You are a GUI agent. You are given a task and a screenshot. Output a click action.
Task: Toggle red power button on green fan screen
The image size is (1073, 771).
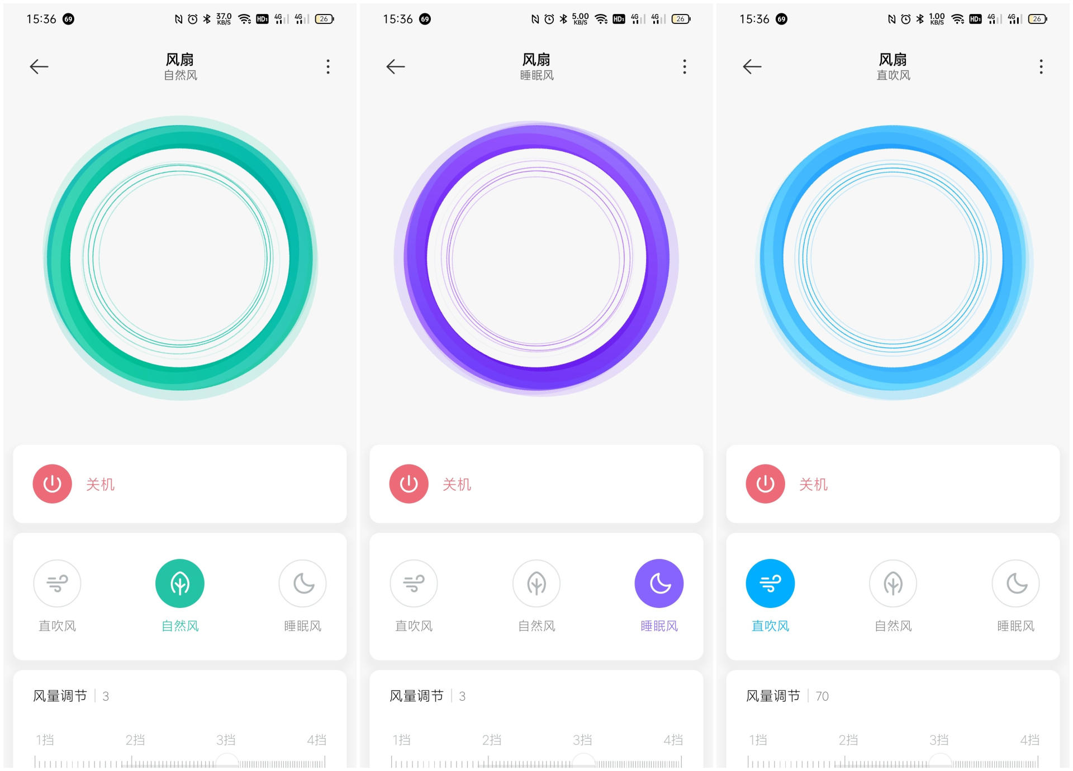point(53,484)
